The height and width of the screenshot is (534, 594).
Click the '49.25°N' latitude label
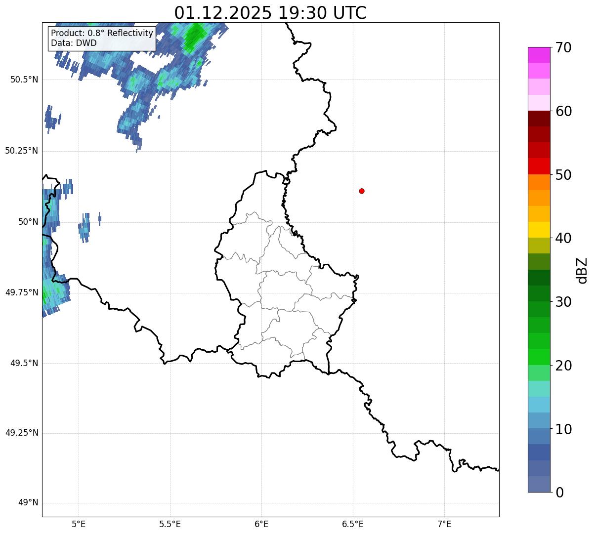(x=22, y=433)
